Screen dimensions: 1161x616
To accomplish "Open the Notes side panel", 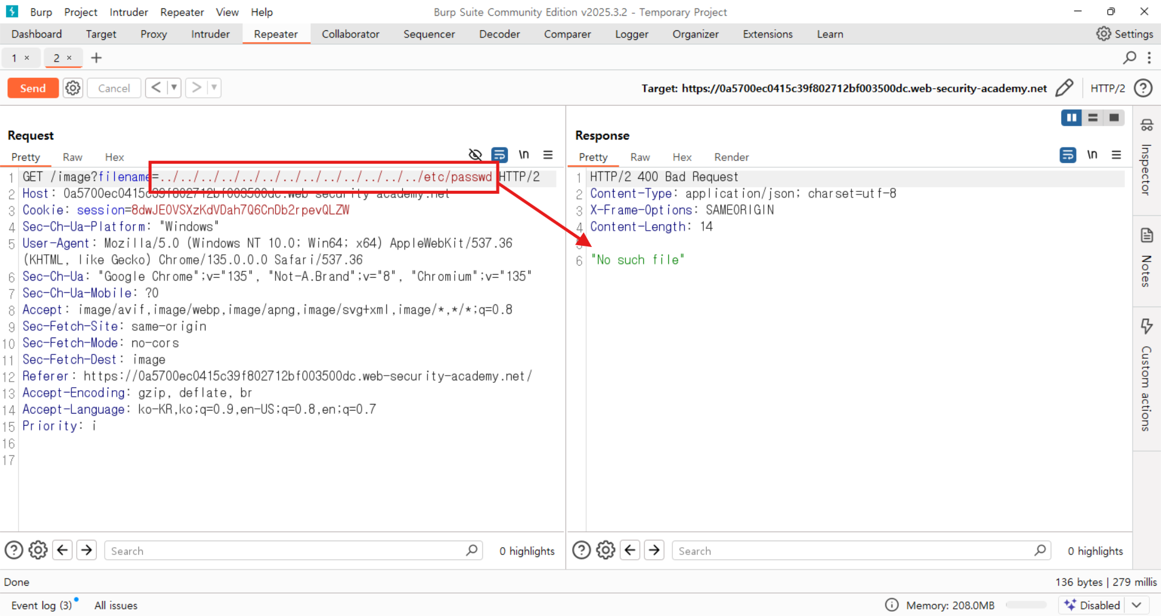I will tap(1146, 257).
